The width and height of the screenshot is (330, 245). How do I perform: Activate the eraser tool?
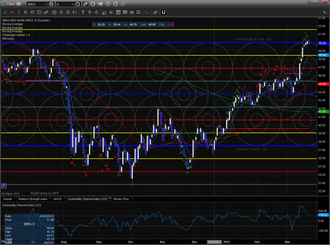tap(155, 12)
